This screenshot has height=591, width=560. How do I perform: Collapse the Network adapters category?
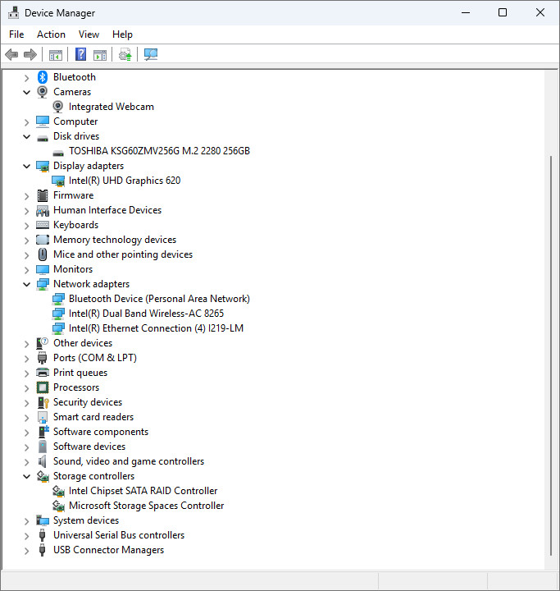tap(26, 284)
